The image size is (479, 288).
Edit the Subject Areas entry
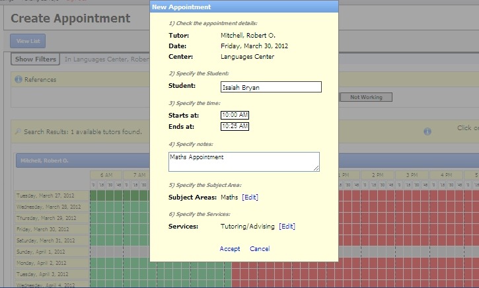(x=250, y=198)
